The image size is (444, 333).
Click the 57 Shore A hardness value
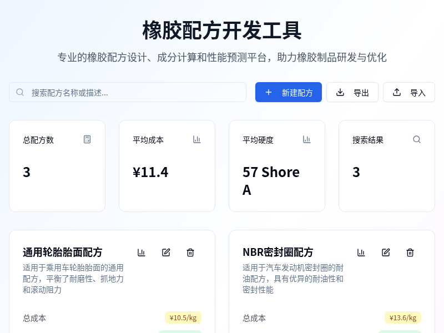(x=271, y=181)
